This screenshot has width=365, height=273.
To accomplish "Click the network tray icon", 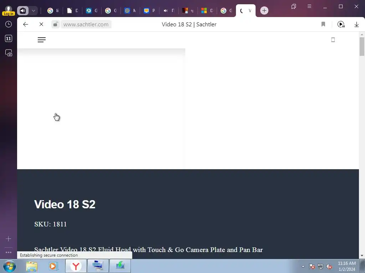I will (320, 267).
